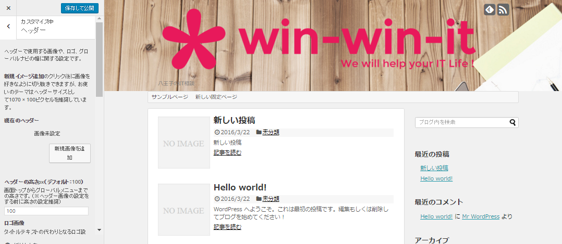
Task: Select the partially visible logo radio button
Action: click(x=7, y=243)
